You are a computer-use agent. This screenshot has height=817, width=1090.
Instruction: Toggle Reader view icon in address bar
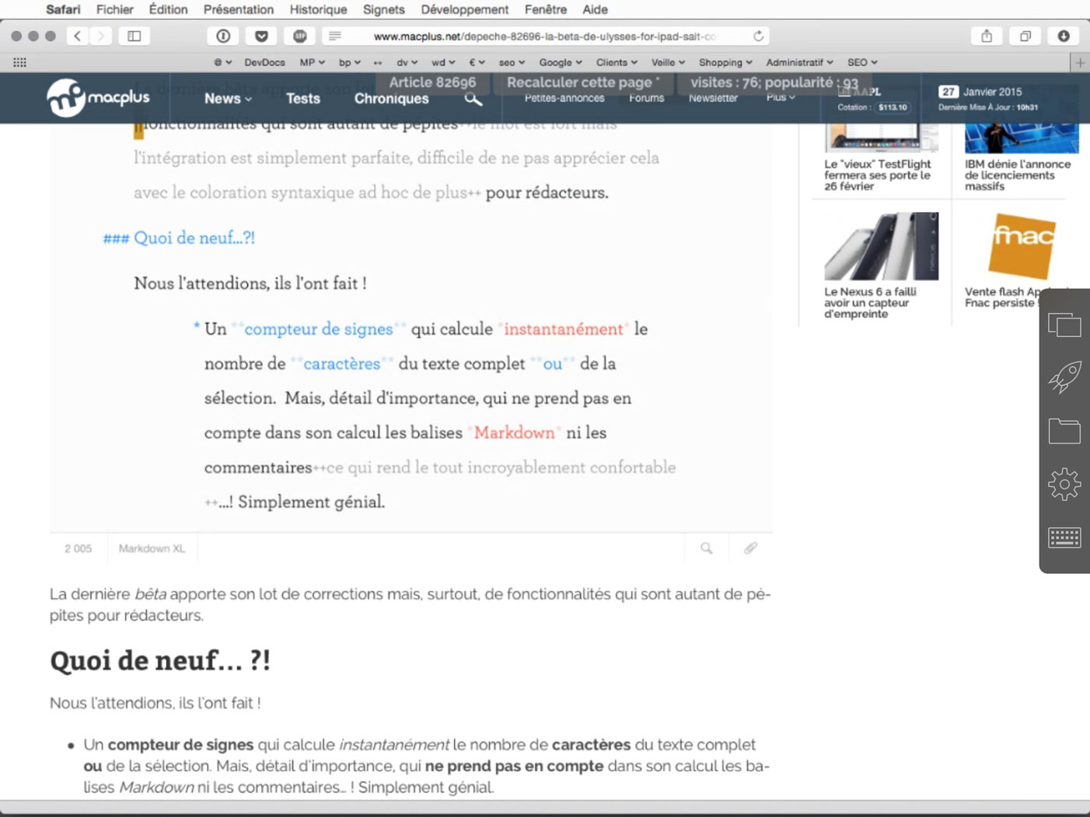(335, 36)
